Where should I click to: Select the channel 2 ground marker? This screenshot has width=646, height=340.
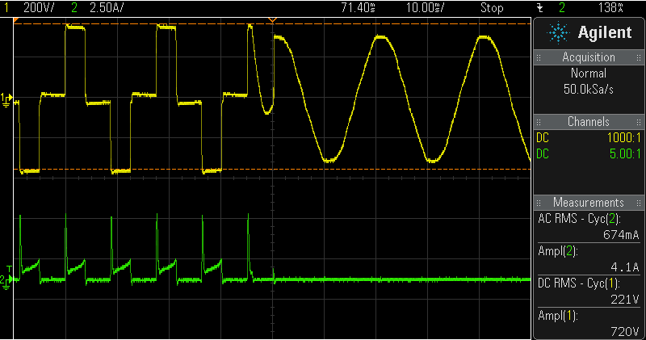pos(6,282)
